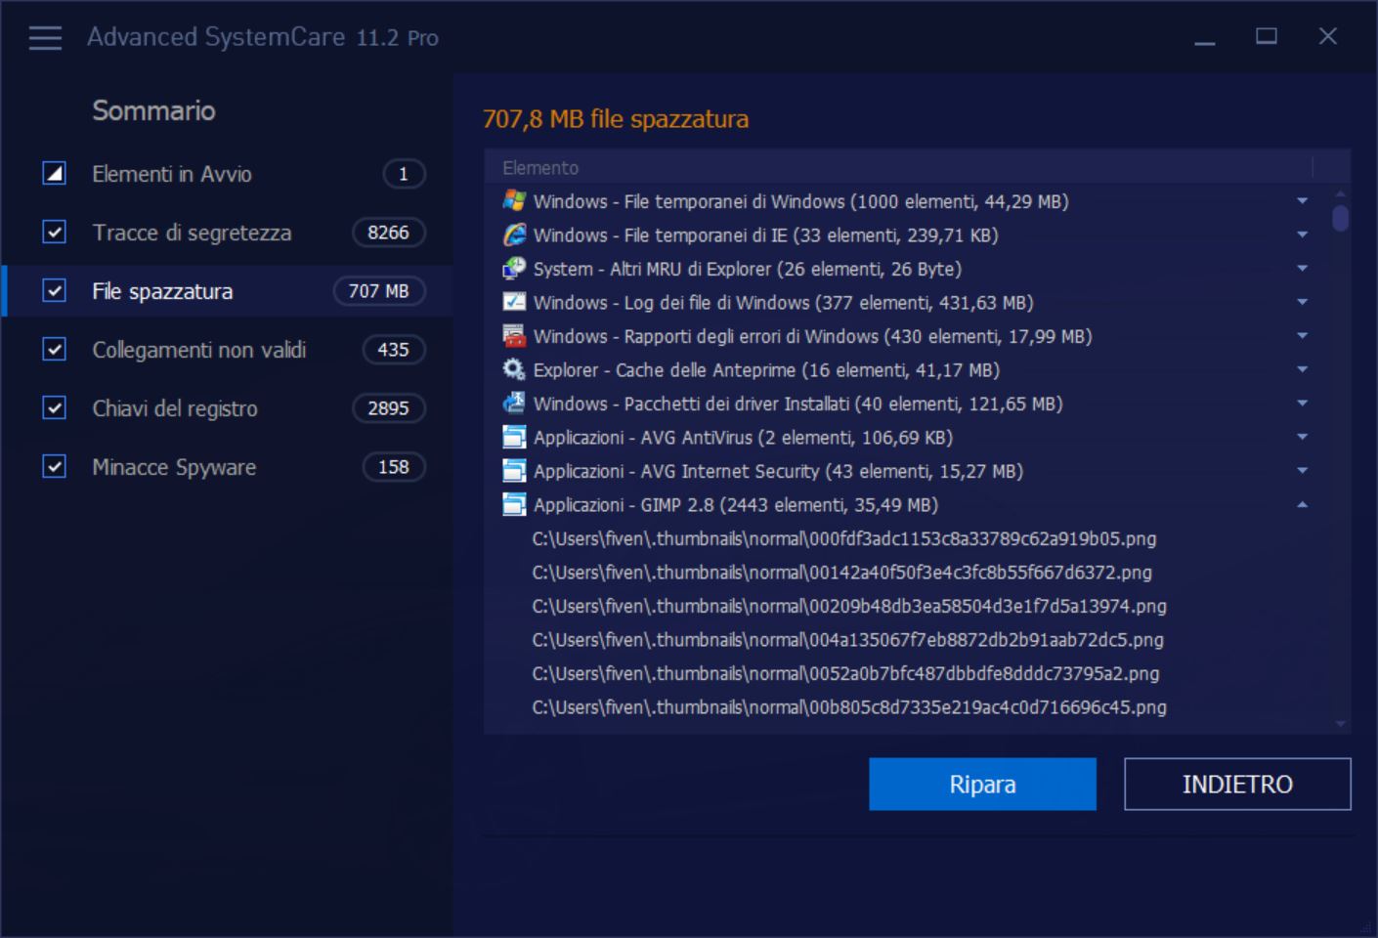Screen dimensions: 1378x938
Task: Click the list's vertical scrollbar thumb
Action: click(1341, 218)
